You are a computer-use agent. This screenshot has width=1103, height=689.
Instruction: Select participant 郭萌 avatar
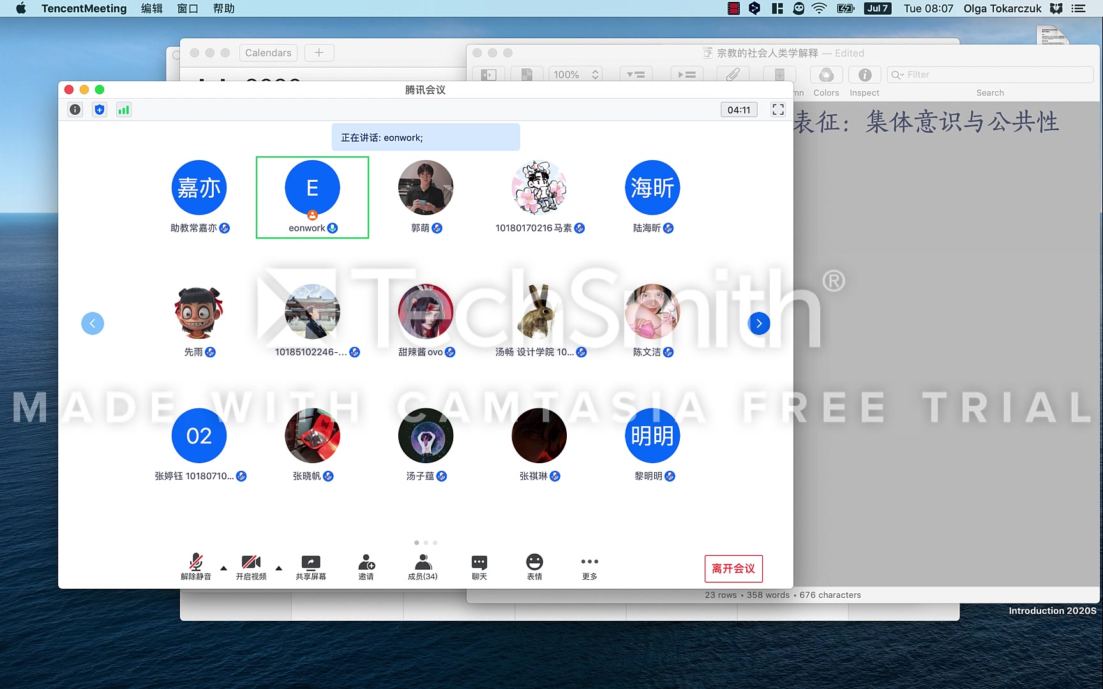pyautogui.click(x=426, y=188)
